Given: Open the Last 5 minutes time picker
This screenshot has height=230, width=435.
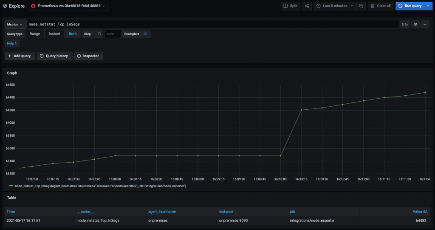Looking at the screenshot, I should [335, 6].
